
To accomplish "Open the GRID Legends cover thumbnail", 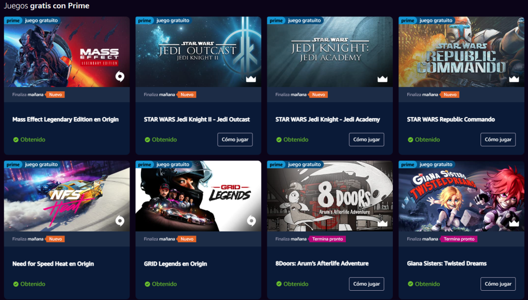I will click(198, 196).
